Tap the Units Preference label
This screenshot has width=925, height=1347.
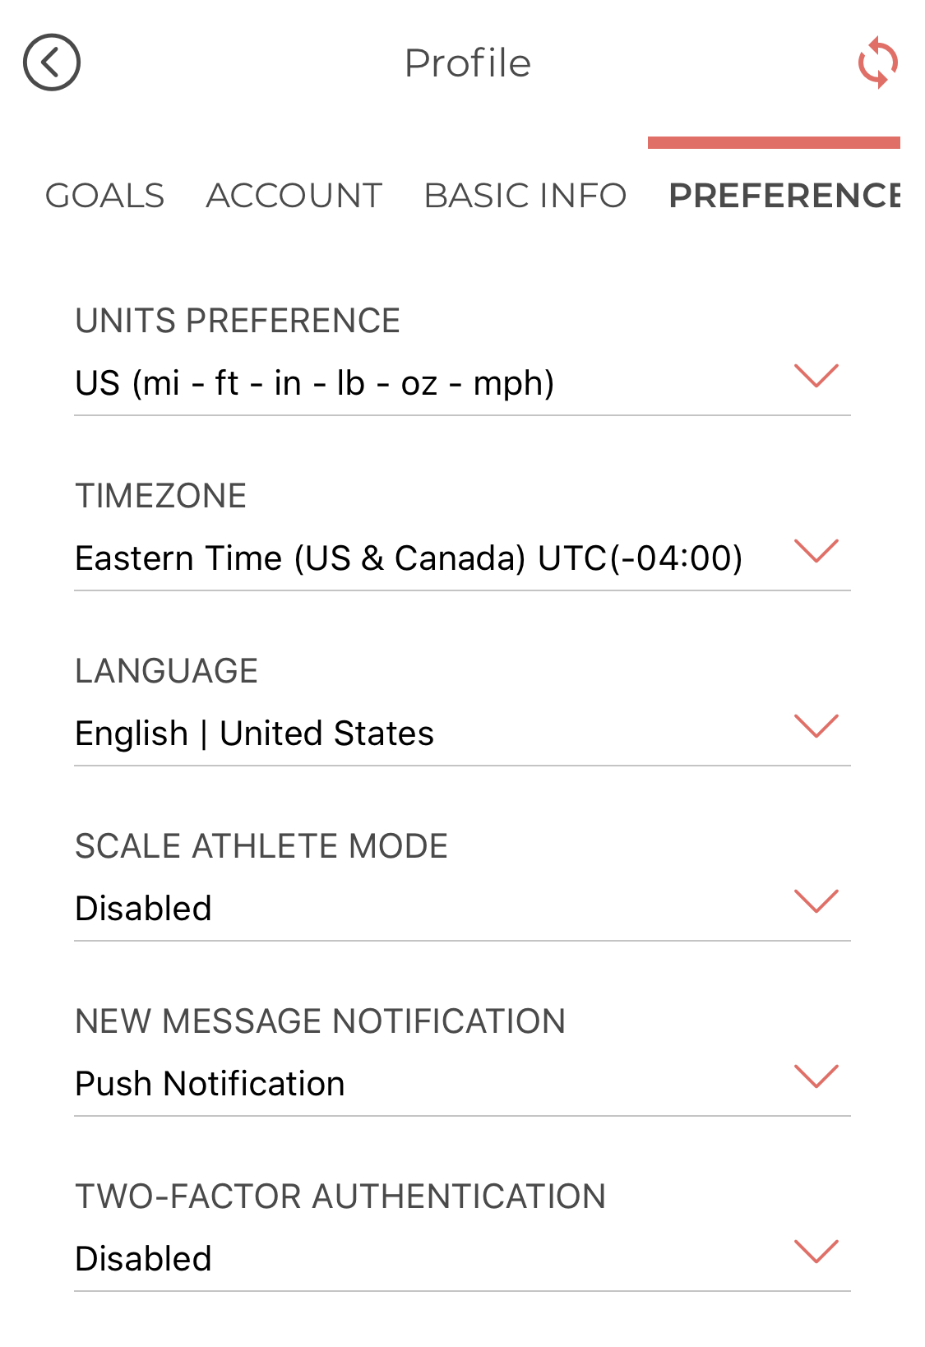238,321
